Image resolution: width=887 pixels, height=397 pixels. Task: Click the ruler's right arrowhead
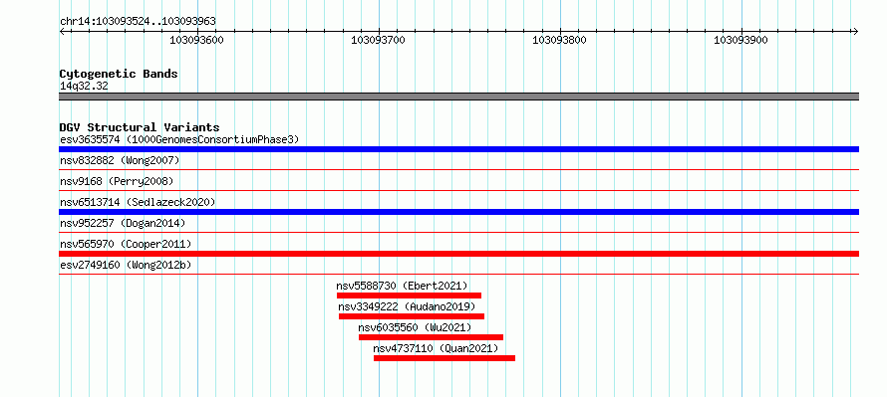coord(856,31)
